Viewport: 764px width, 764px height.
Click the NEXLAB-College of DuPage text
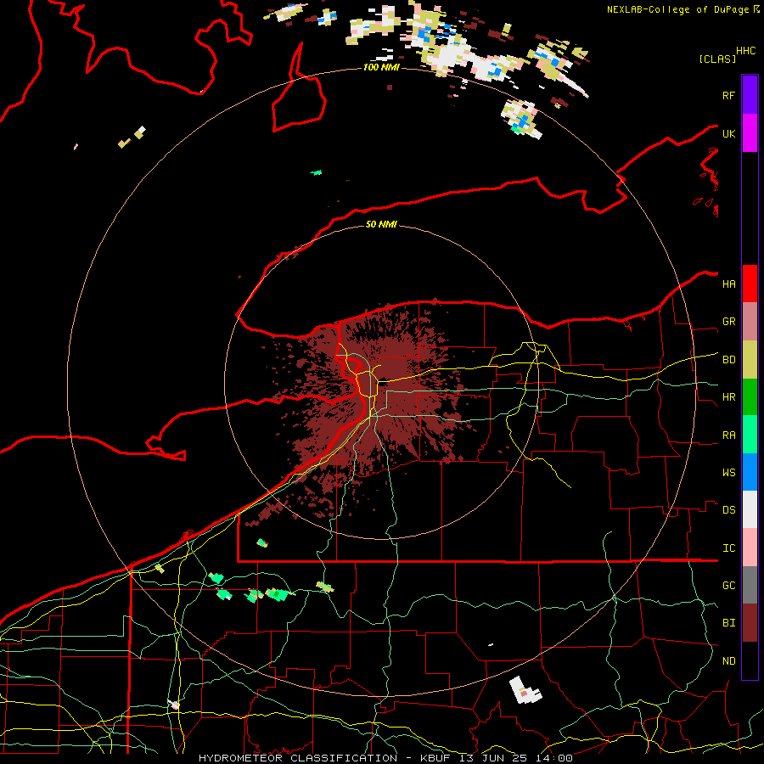click(x=679, y=9)
